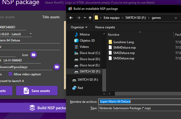Select the SMGDeluxe.nsp file
The image size is (181, 119).
coord(124,53)
